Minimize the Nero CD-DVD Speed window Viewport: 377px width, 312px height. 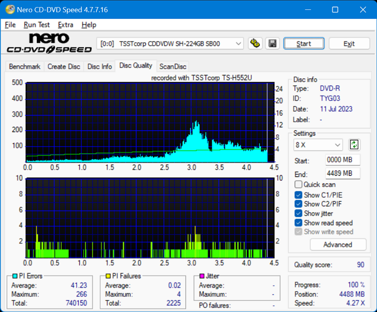[308, 9]
